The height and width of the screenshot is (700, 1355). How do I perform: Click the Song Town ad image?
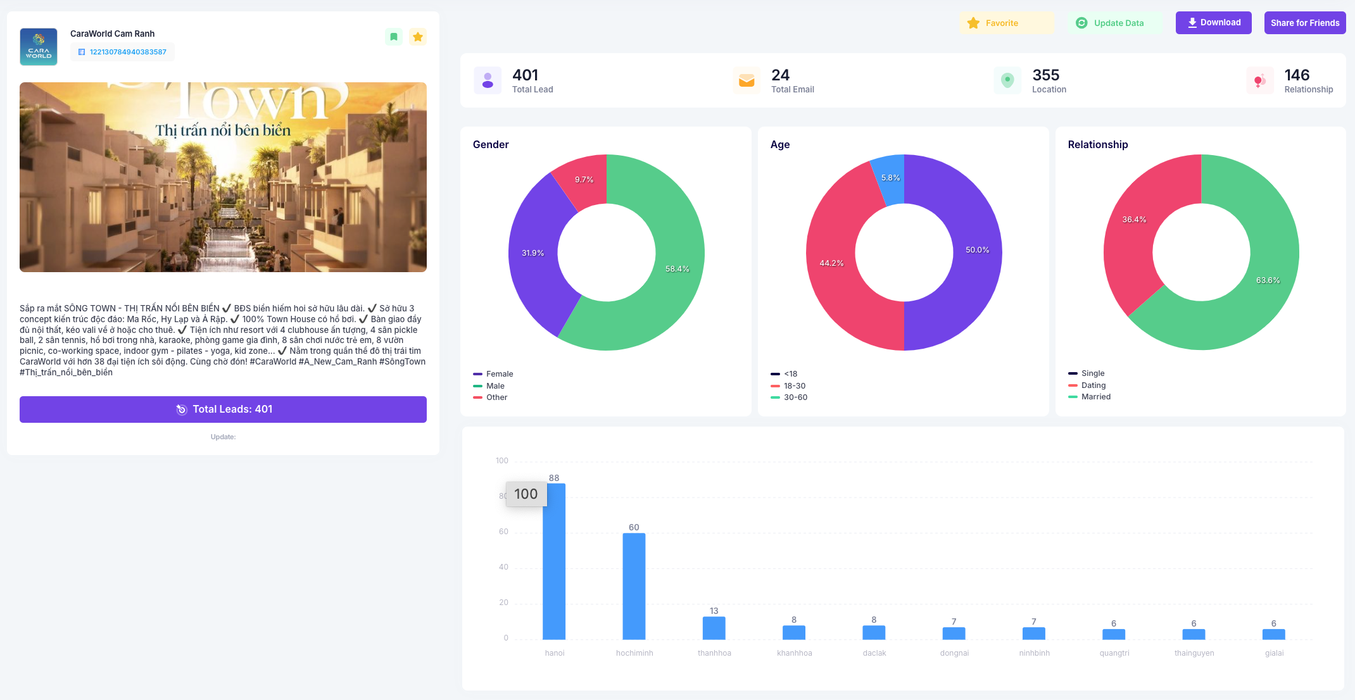(x=223, y=177)
